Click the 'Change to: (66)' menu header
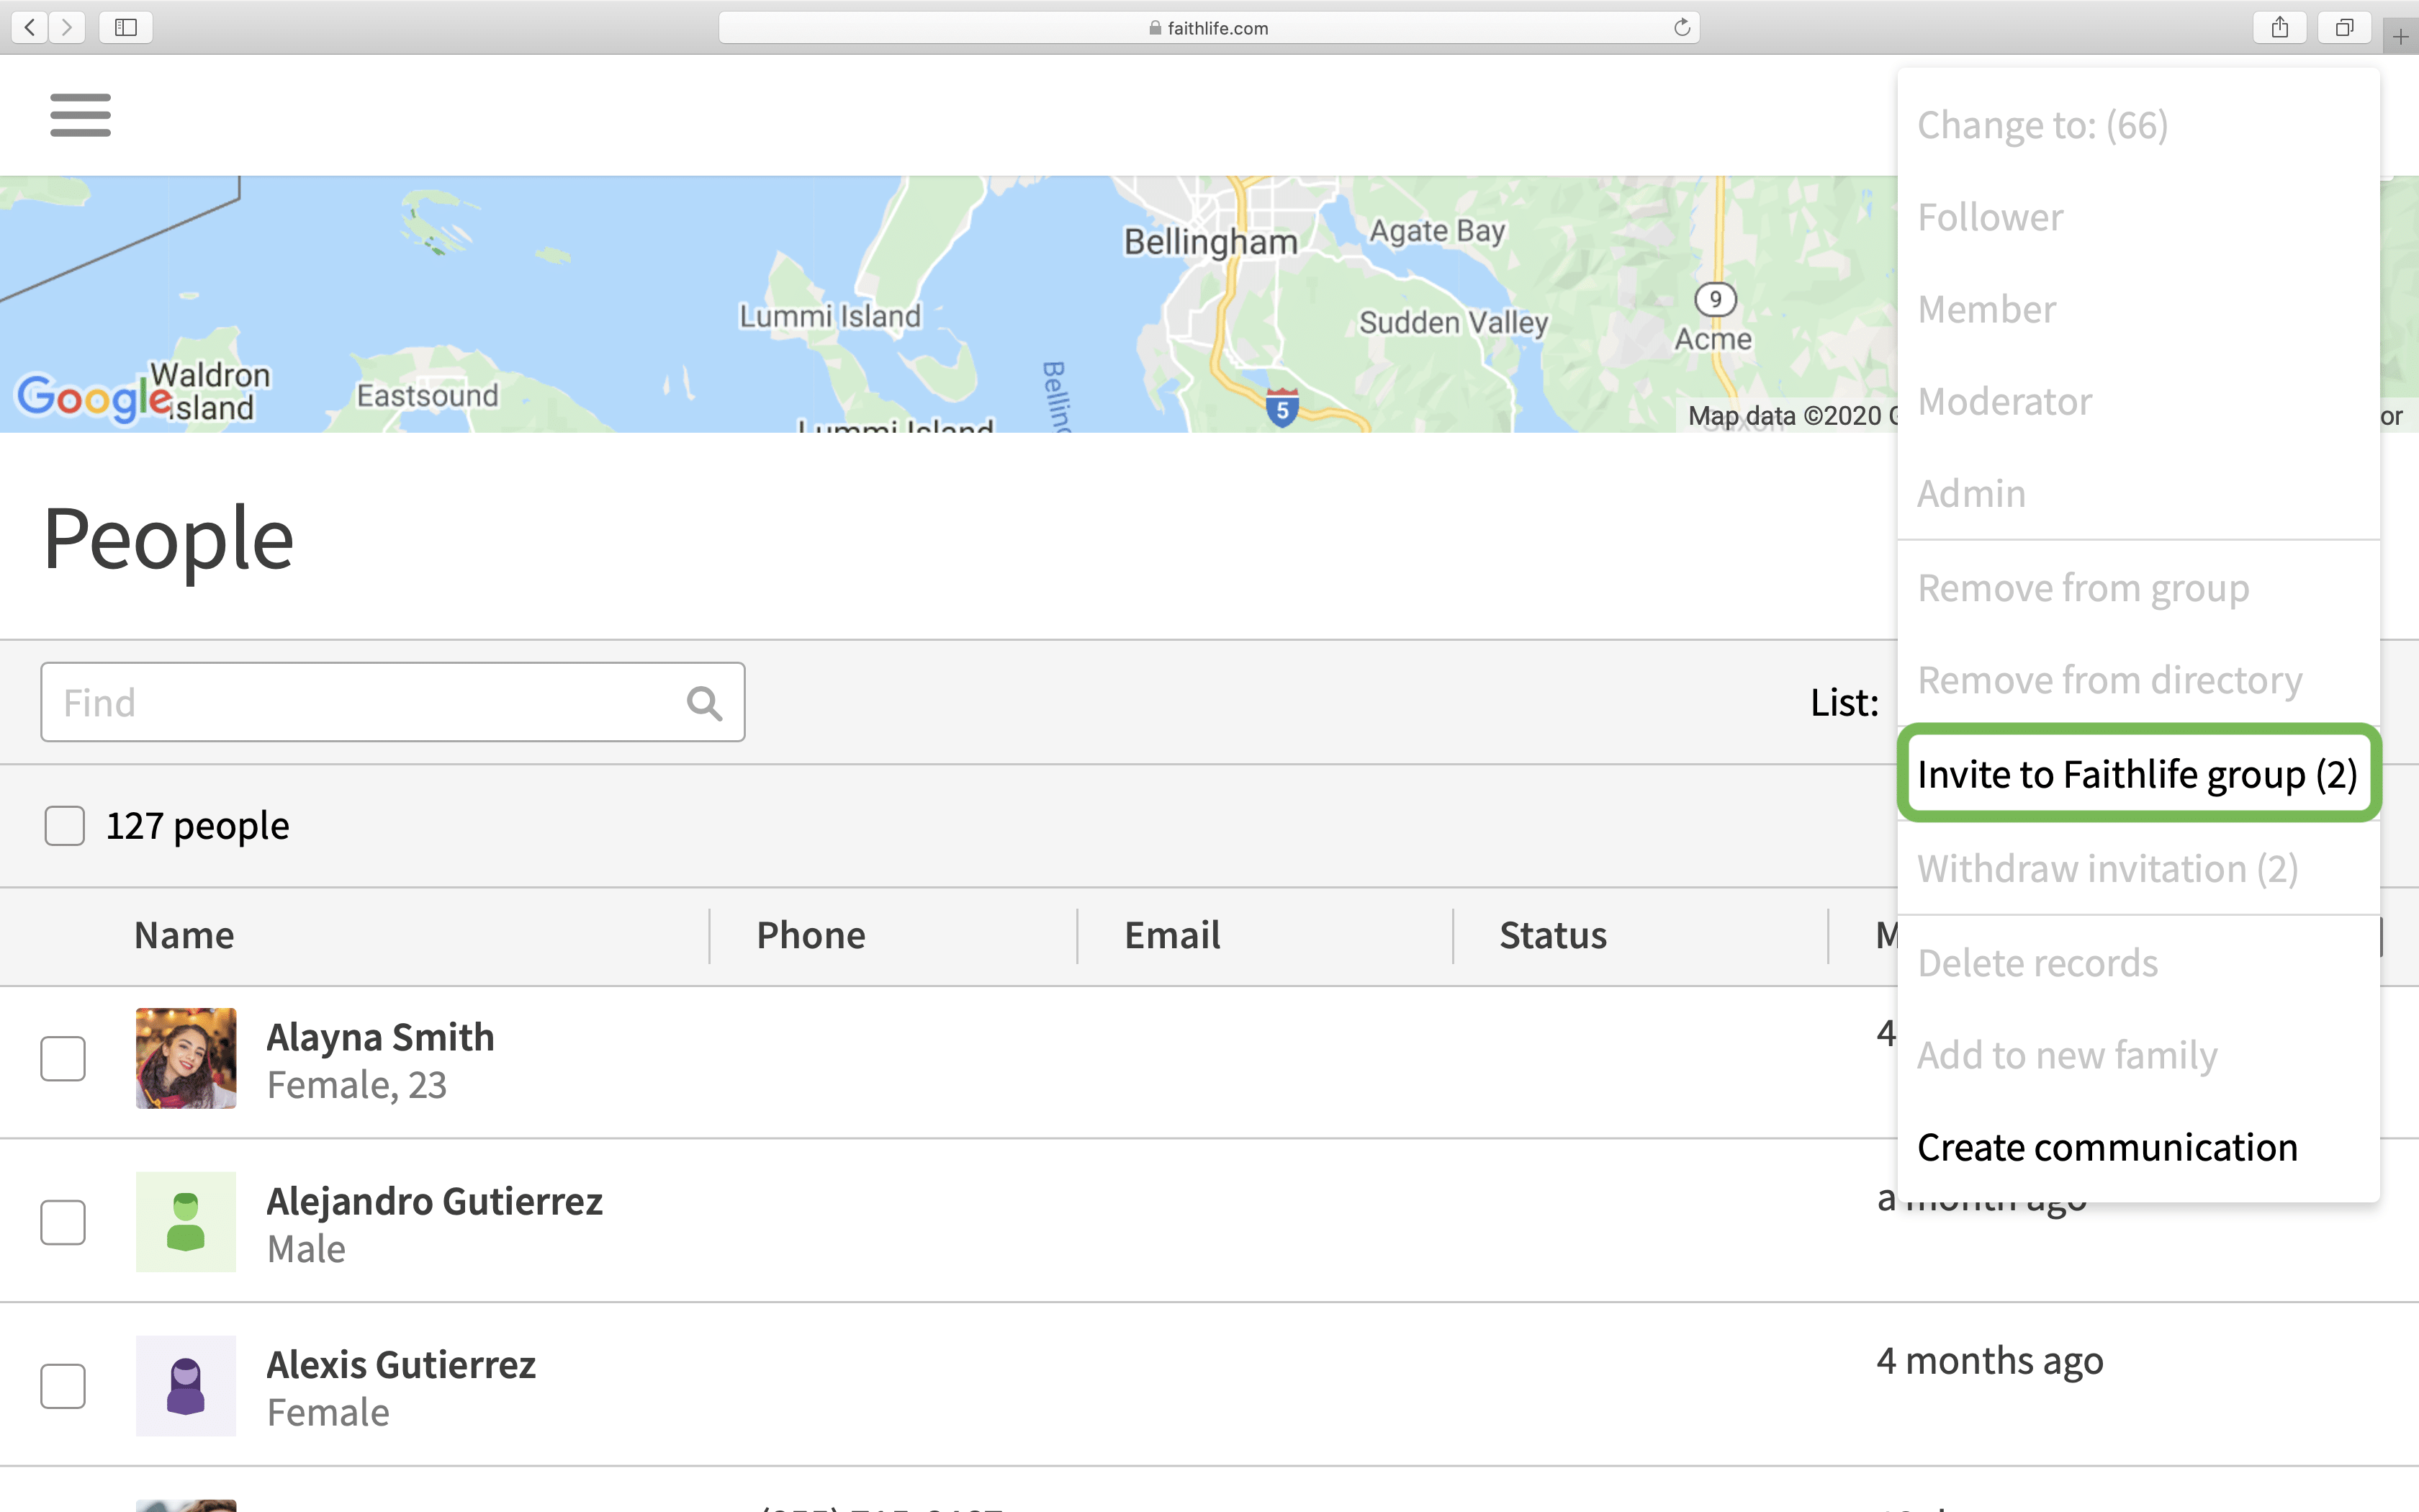The height and width of the screenshot is (1512, 2419). point(2042,125)
